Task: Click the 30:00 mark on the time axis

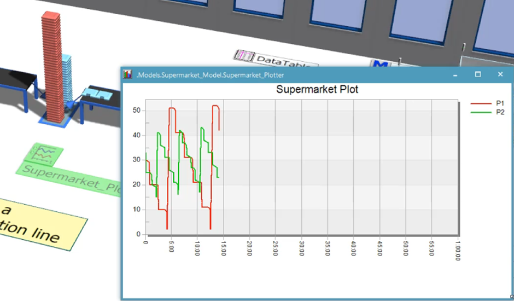Action: [x=301, y=249]
